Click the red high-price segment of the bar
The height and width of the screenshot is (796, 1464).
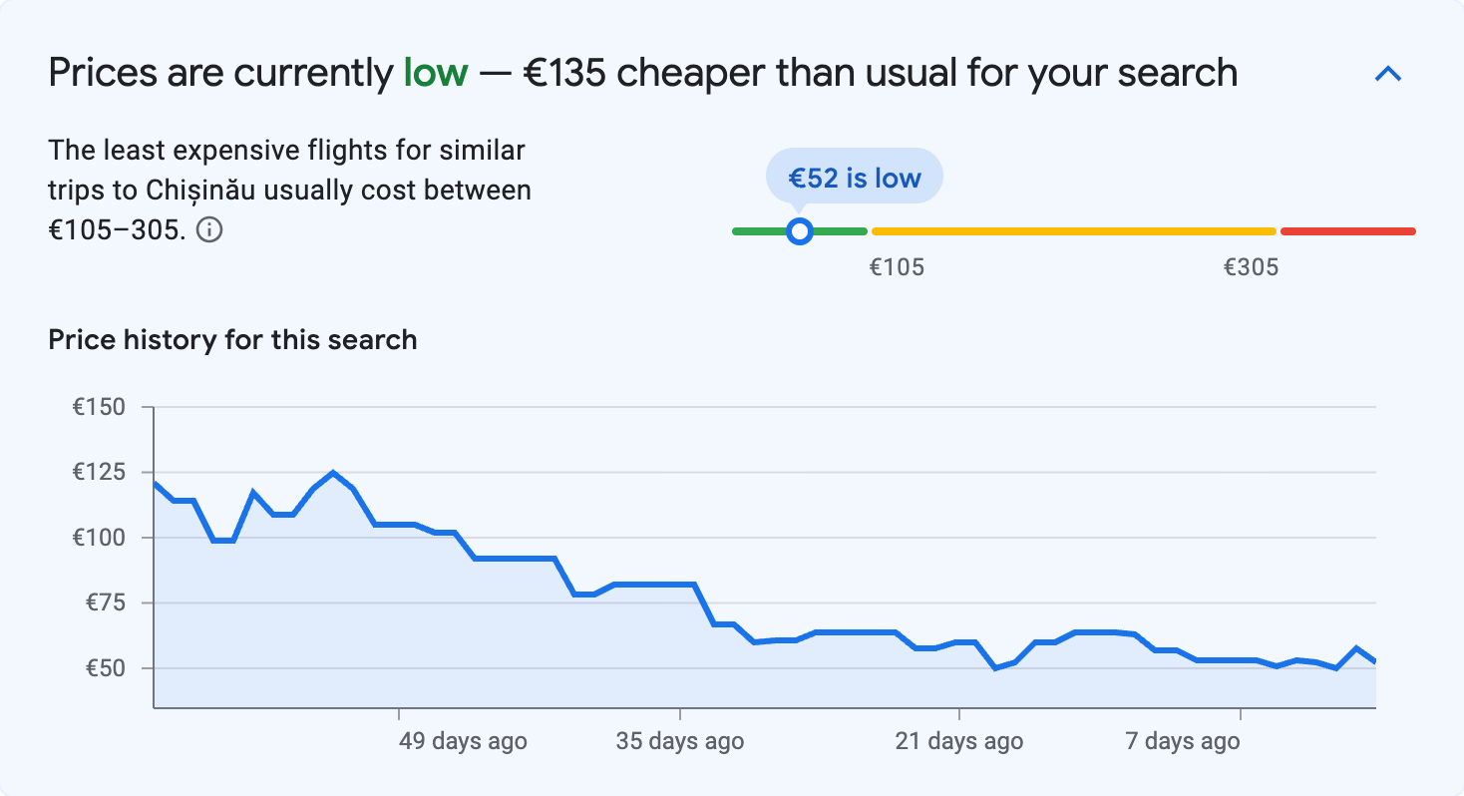coord(1346,230)
